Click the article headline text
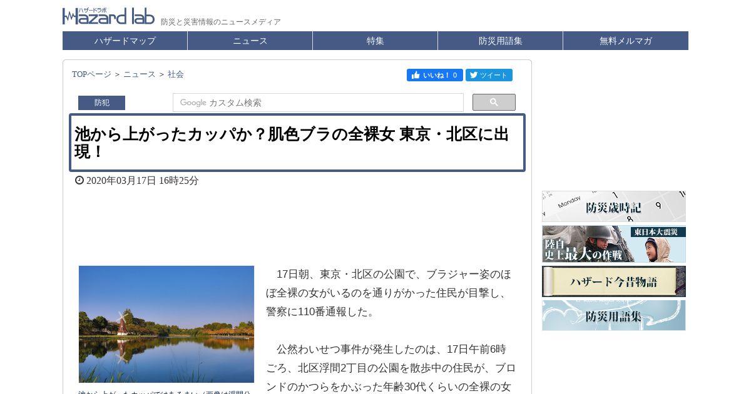Viewport: 751px width, 394px height. 292,143
